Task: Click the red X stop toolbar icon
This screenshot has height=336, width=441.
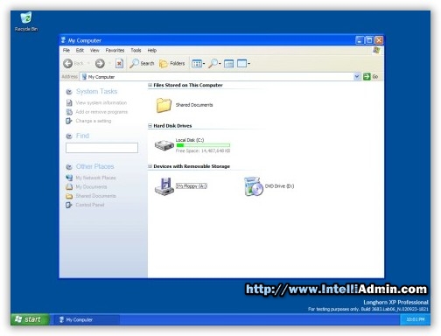Action: (x=119, y=63)
